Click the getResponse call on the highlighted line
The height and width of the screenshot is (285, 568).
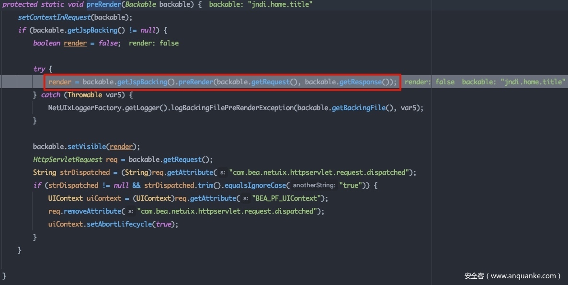[x=360, y=82]
